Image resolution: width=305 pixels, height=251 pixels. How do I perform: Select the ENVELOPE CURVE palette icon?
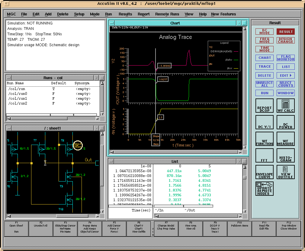pyautogui.click(x=264, y=172)
